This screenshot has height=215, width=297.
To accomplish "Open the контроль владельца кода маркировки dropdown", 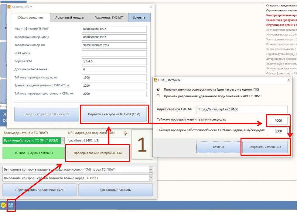I will coord(151,169).
